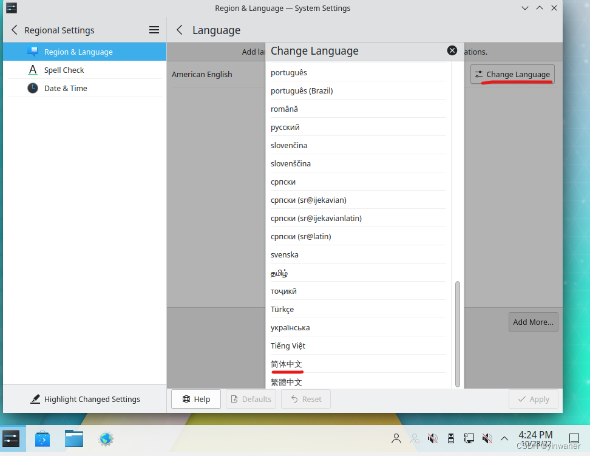Screen dimensions: 590x456
Task: Open the hamburger menu in Regional Settings
Action: tap(154, 30)
